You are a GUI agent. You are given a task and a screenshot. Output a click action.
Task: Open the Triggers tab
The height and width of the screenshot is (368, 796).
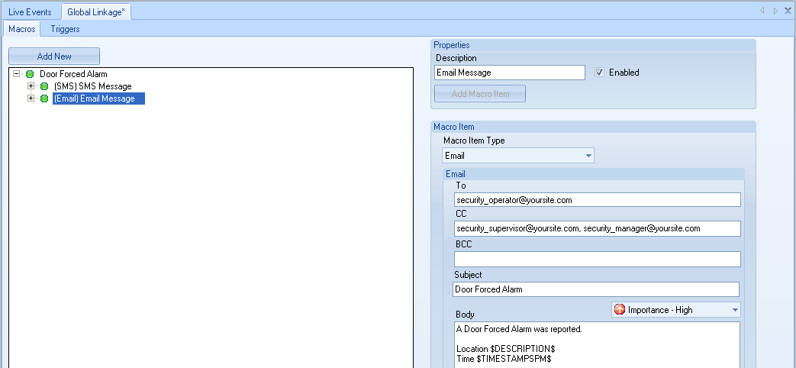[65, 29]
